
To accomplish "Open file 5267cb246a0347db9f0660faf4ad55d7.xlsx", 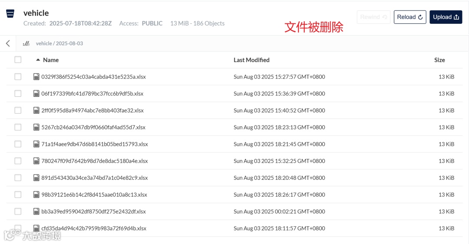I will coord(93,127).
